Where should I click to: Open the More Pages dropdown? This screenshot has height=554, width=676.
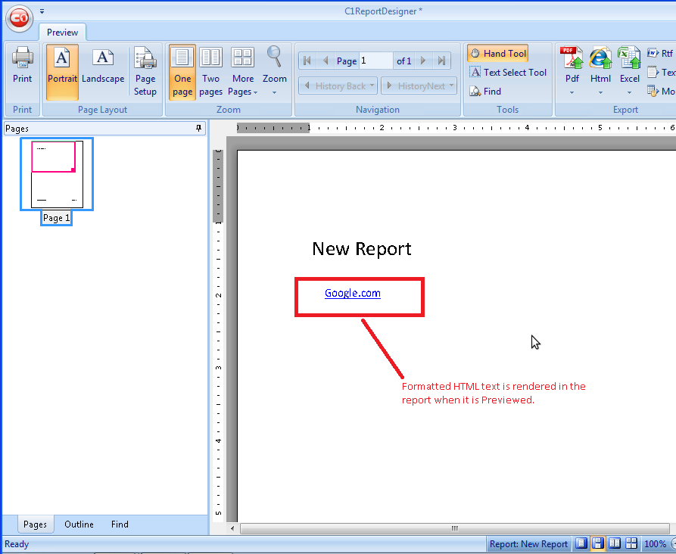click(x=243, y=72)
